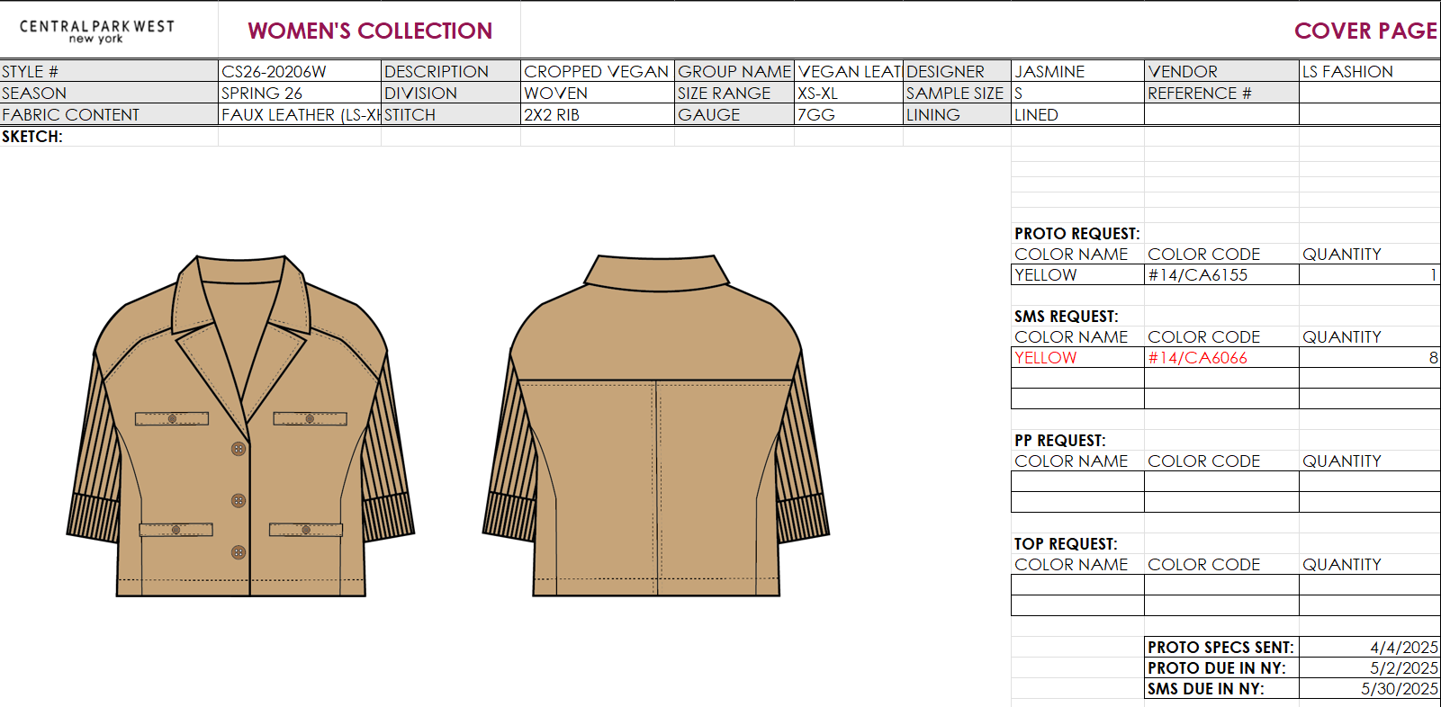Click the JASMINE designer cell
The image size is (1441, 707).
(x=1077, y=71)
